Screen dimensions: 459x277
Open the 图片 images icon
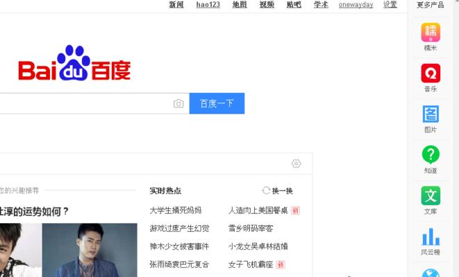click(x=431, y=114)
